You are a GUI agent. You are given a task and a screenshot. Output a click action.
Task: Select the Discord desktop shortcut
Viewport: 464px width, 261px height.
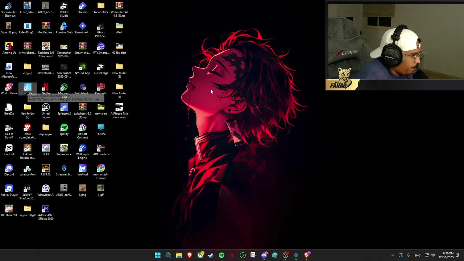tap(9, 170)
